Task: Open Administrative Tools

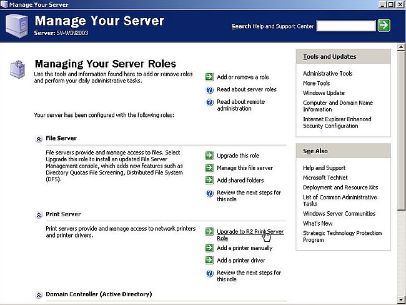Action: click(327, 73)
